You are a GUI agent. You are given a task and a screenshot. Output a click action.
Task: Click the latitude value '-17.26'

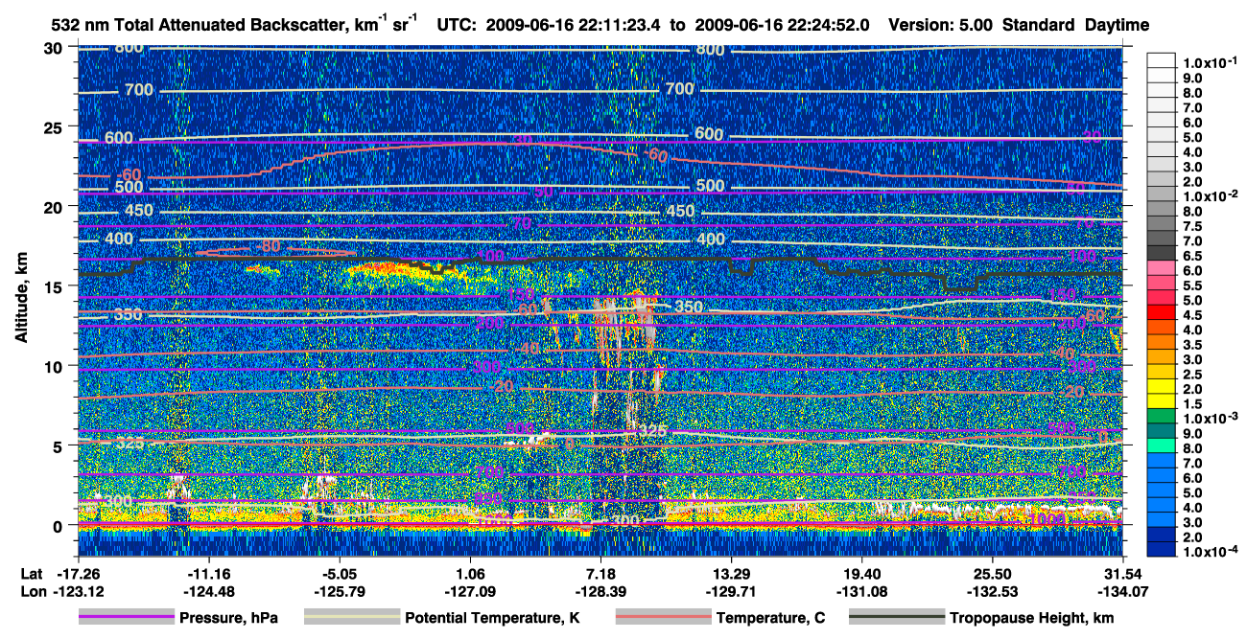(77, 573)
